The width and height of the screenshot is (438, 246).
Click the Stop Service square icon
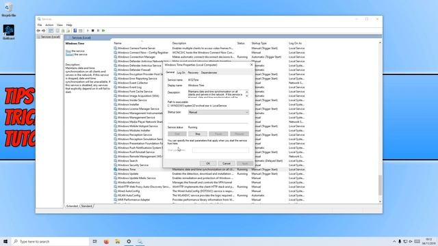(93, 31)
